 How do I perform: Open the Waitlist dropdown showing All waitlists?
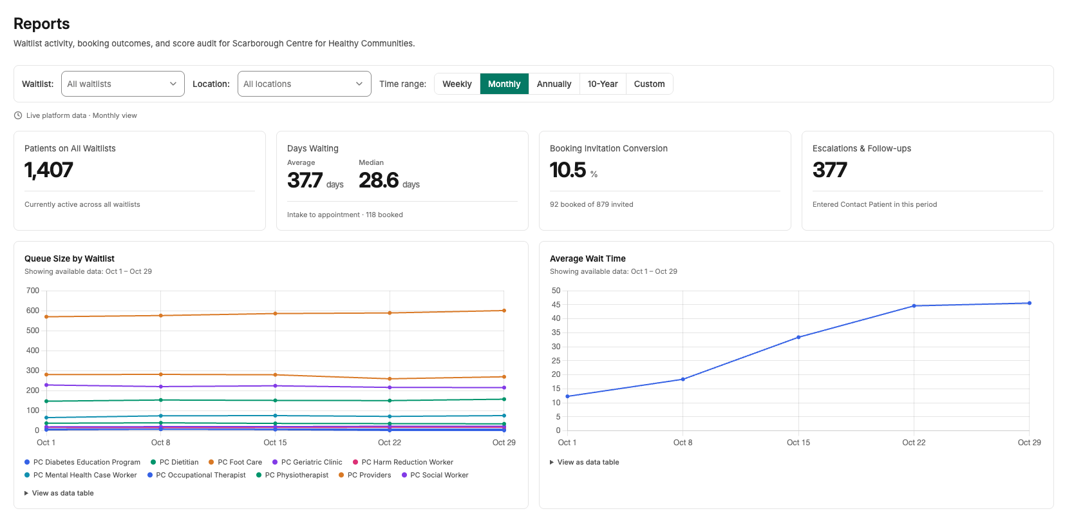[123, 84]
